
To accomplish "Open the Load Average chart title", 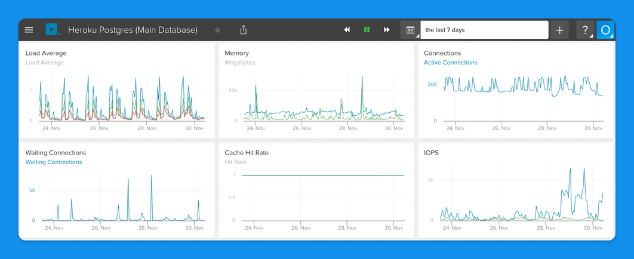I will (x=46, y=53).
